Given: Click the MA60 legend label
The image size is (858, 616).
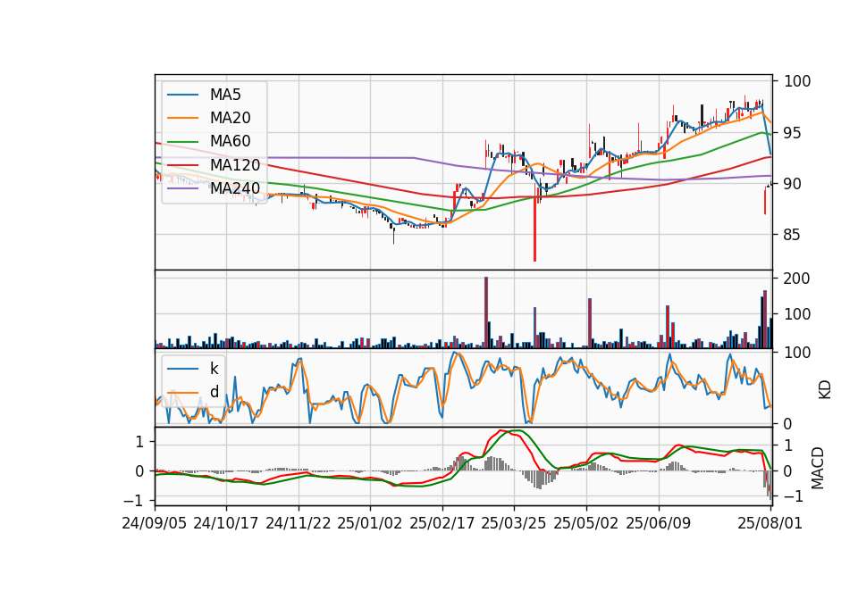Looking at the screenshot, I should [230, 142].
